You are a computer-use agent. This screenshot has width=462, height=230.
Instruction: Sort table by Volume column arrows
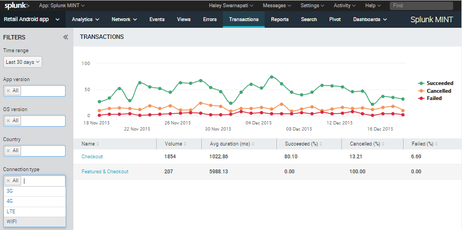[x=185, y=144]
